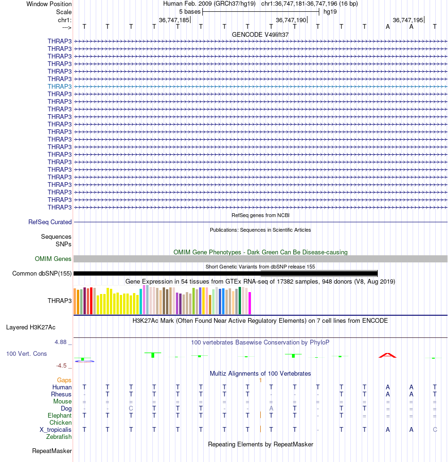Click the 'C' base in the Dog row
This screenshot has height=462, width=448.
point(131,408)
